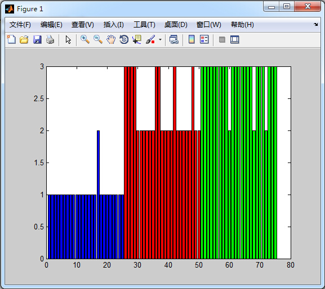Enable the Data Cursor tool
Screen dimensions: 325x289
point(137,39)
